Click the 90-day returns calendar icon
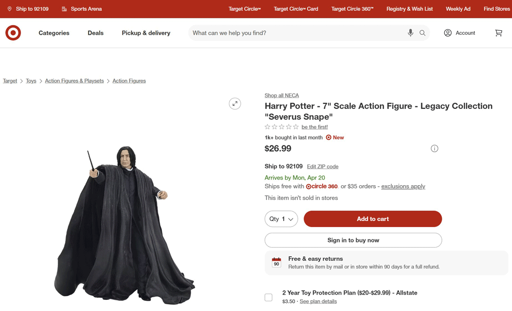512x311 pixels. [276, 262]
